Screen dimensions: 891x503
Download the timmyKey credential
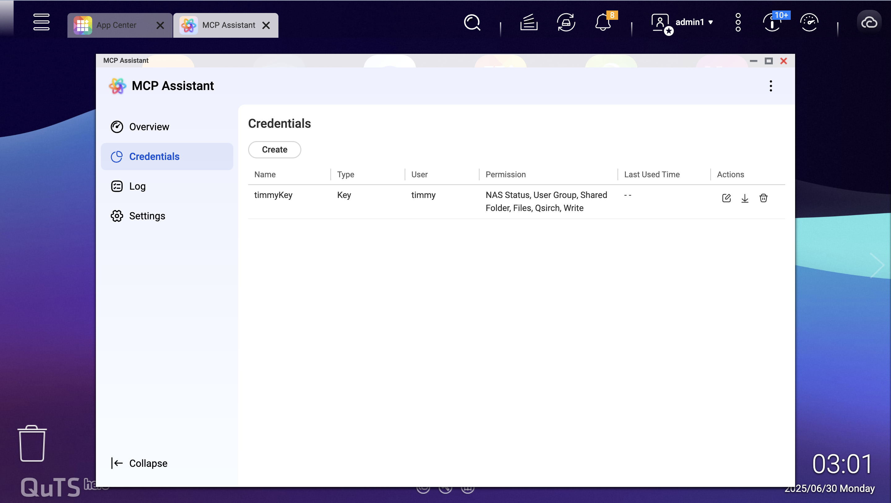745,198
